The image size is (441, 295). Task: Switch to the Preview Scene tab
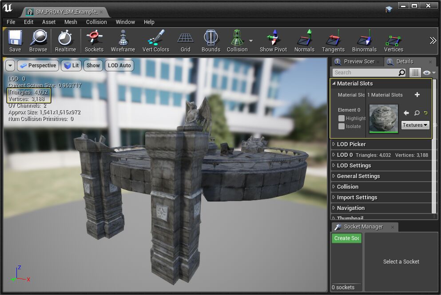358,62
